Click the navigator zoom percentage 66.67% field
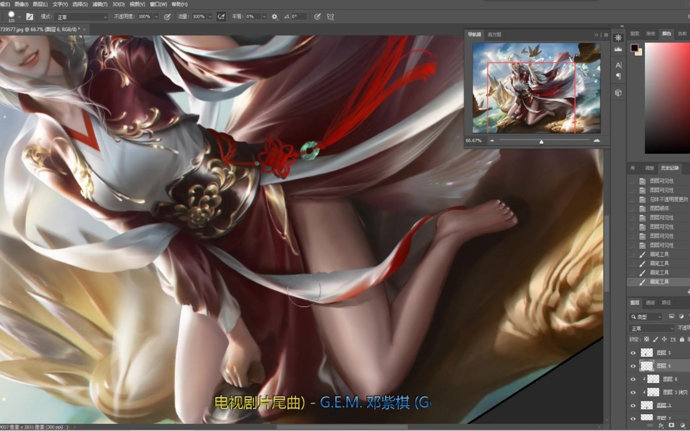Screen dimensions: 690x431 (474, 140)
